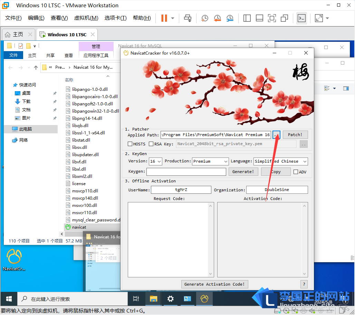Select 桌面 in Explorer quick access
355x315 pixels.
click(26, 93)
